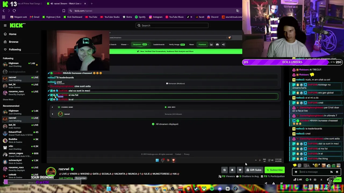The image size is (344, 193).
Task: Open Buddha in the Recommended list
Action: [21, 141]
